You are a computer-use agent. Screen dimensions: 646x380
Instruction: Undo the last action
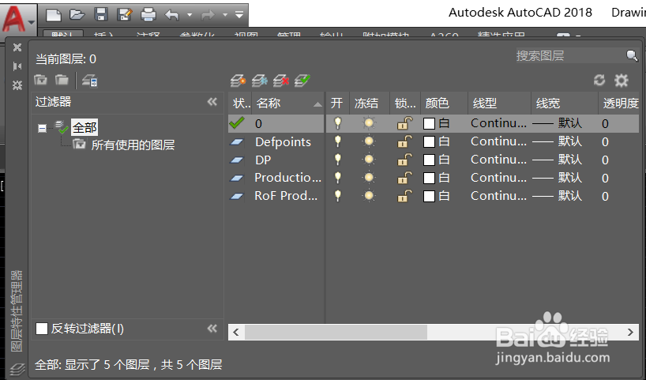tap(172, 15)
